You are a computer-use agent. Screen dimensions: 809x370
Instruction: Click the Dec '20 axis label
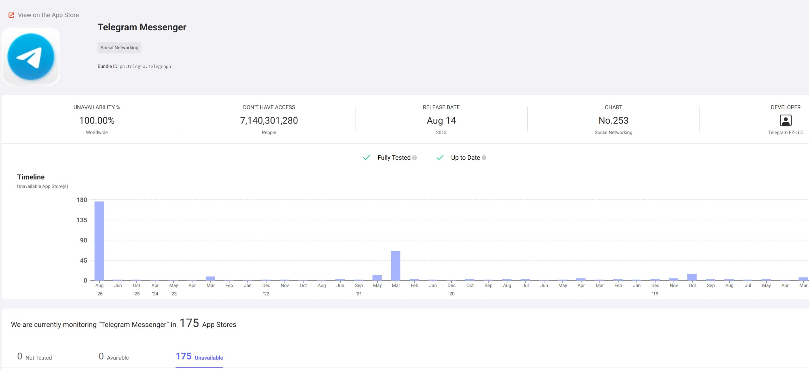pos(451,289)
